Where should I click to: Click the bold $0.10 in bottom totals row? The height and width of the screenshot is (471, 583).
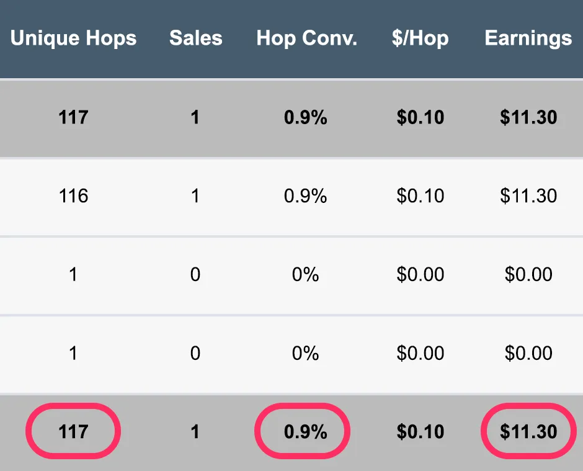click(x=420, y=431)
